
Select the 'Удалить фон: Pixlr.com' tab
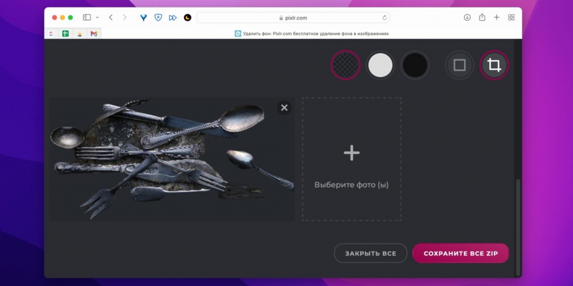311,34
